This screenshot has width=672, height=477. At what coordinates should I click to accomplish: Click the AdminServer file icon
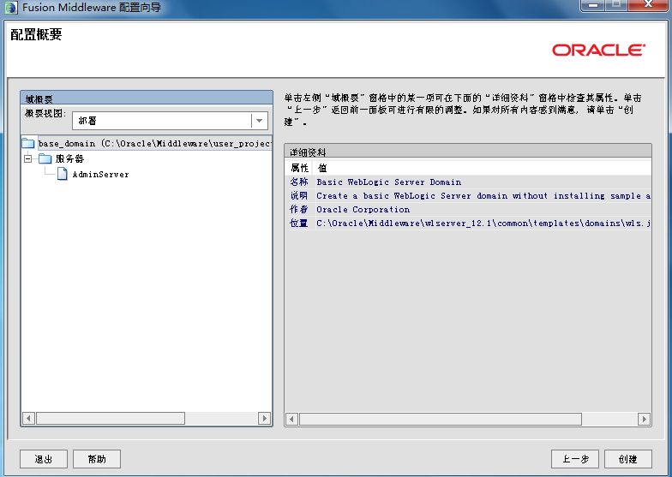tap(63, 174)
